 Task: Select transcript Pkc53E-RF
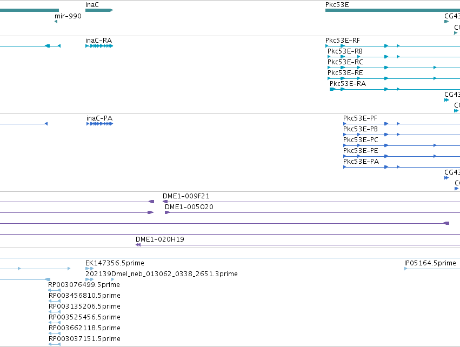pyautogui.click(x=342, y=41)
